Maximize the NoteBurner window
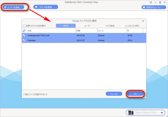Image resolution: width=168 pixels, height=117 pixels. [160, 2]
